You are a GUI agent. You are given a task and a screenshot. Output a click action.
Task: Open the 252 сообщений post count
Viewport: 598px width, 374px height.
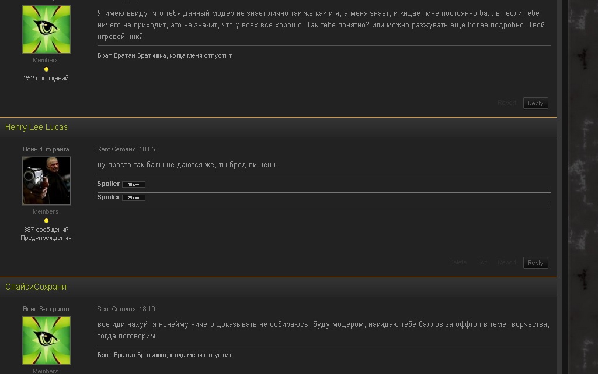click(x=46, y=78)
